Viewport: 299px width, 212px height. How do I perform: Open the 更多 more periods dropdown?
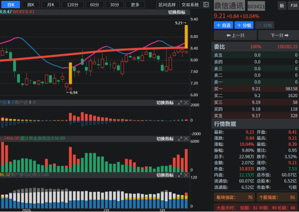[135, 5]
